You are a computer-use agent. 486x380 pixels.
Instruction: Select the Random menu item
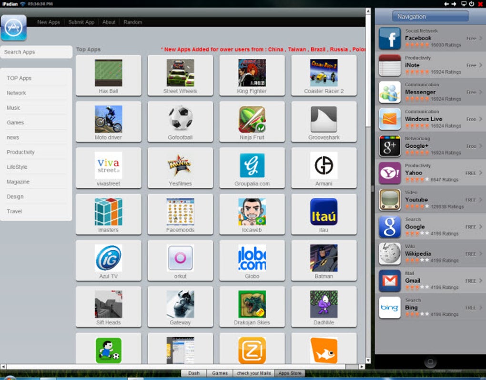click(x=132, y=22)
